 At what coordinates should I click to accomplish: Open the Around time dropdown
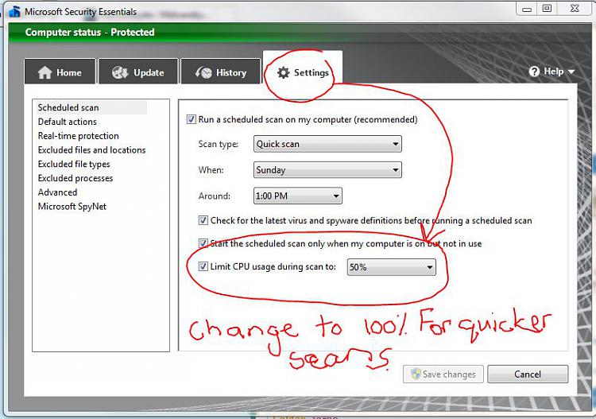298,196
